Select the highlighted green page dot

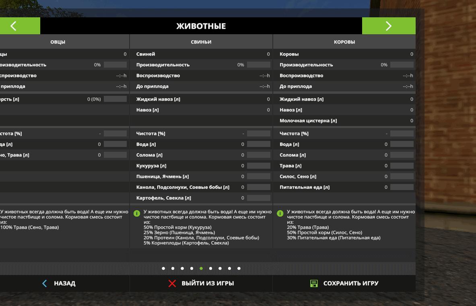tap(201, 269)
